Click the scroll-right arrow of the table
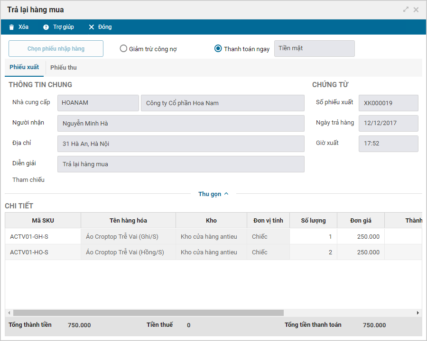Viewport: 427px width, 341px height. pyautogui.click(x=418, y=313)
